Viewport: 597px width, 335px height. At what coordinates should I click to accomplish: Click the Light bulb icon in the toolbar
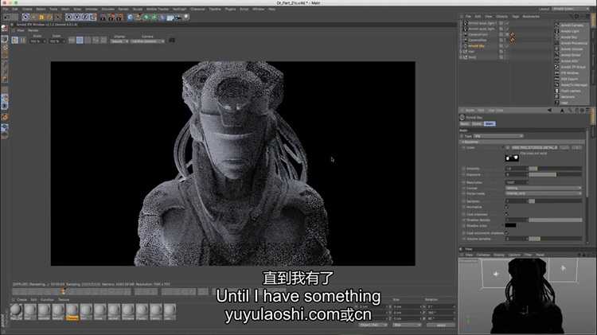pyautogui.click(x=186, y=17)
